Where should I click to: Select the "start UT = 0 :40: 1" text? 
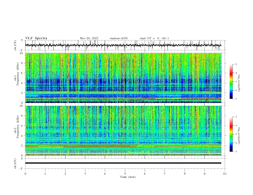click(154, 38)
